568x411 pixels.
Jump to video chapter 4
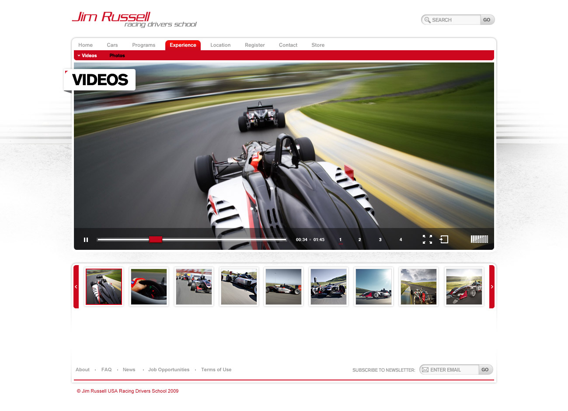tap(401, 240)
